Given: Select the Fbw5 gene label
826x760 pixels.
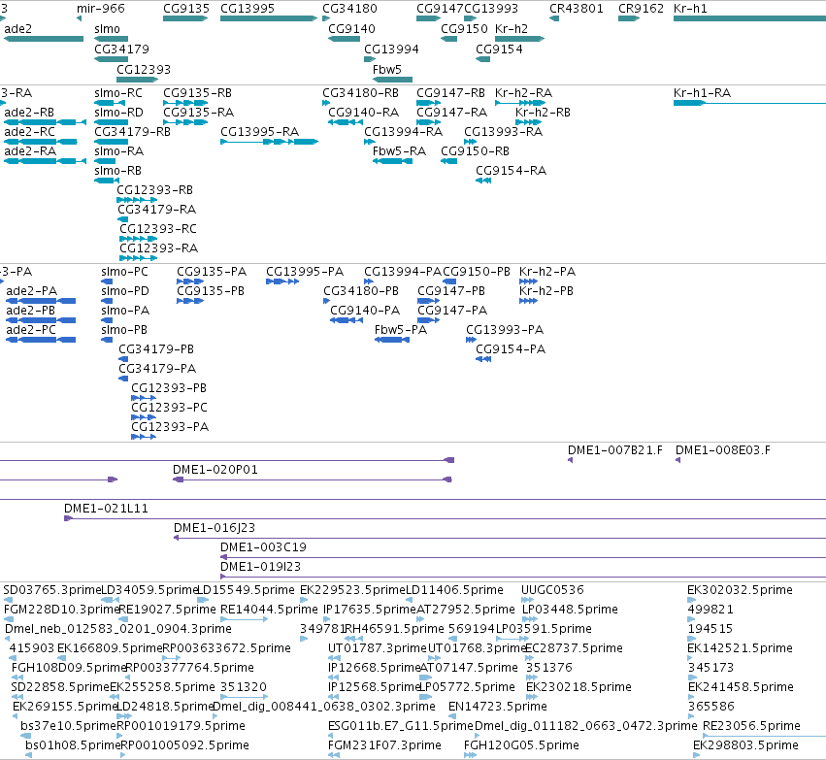Looking at the screenshot, I should pos(387,70).
